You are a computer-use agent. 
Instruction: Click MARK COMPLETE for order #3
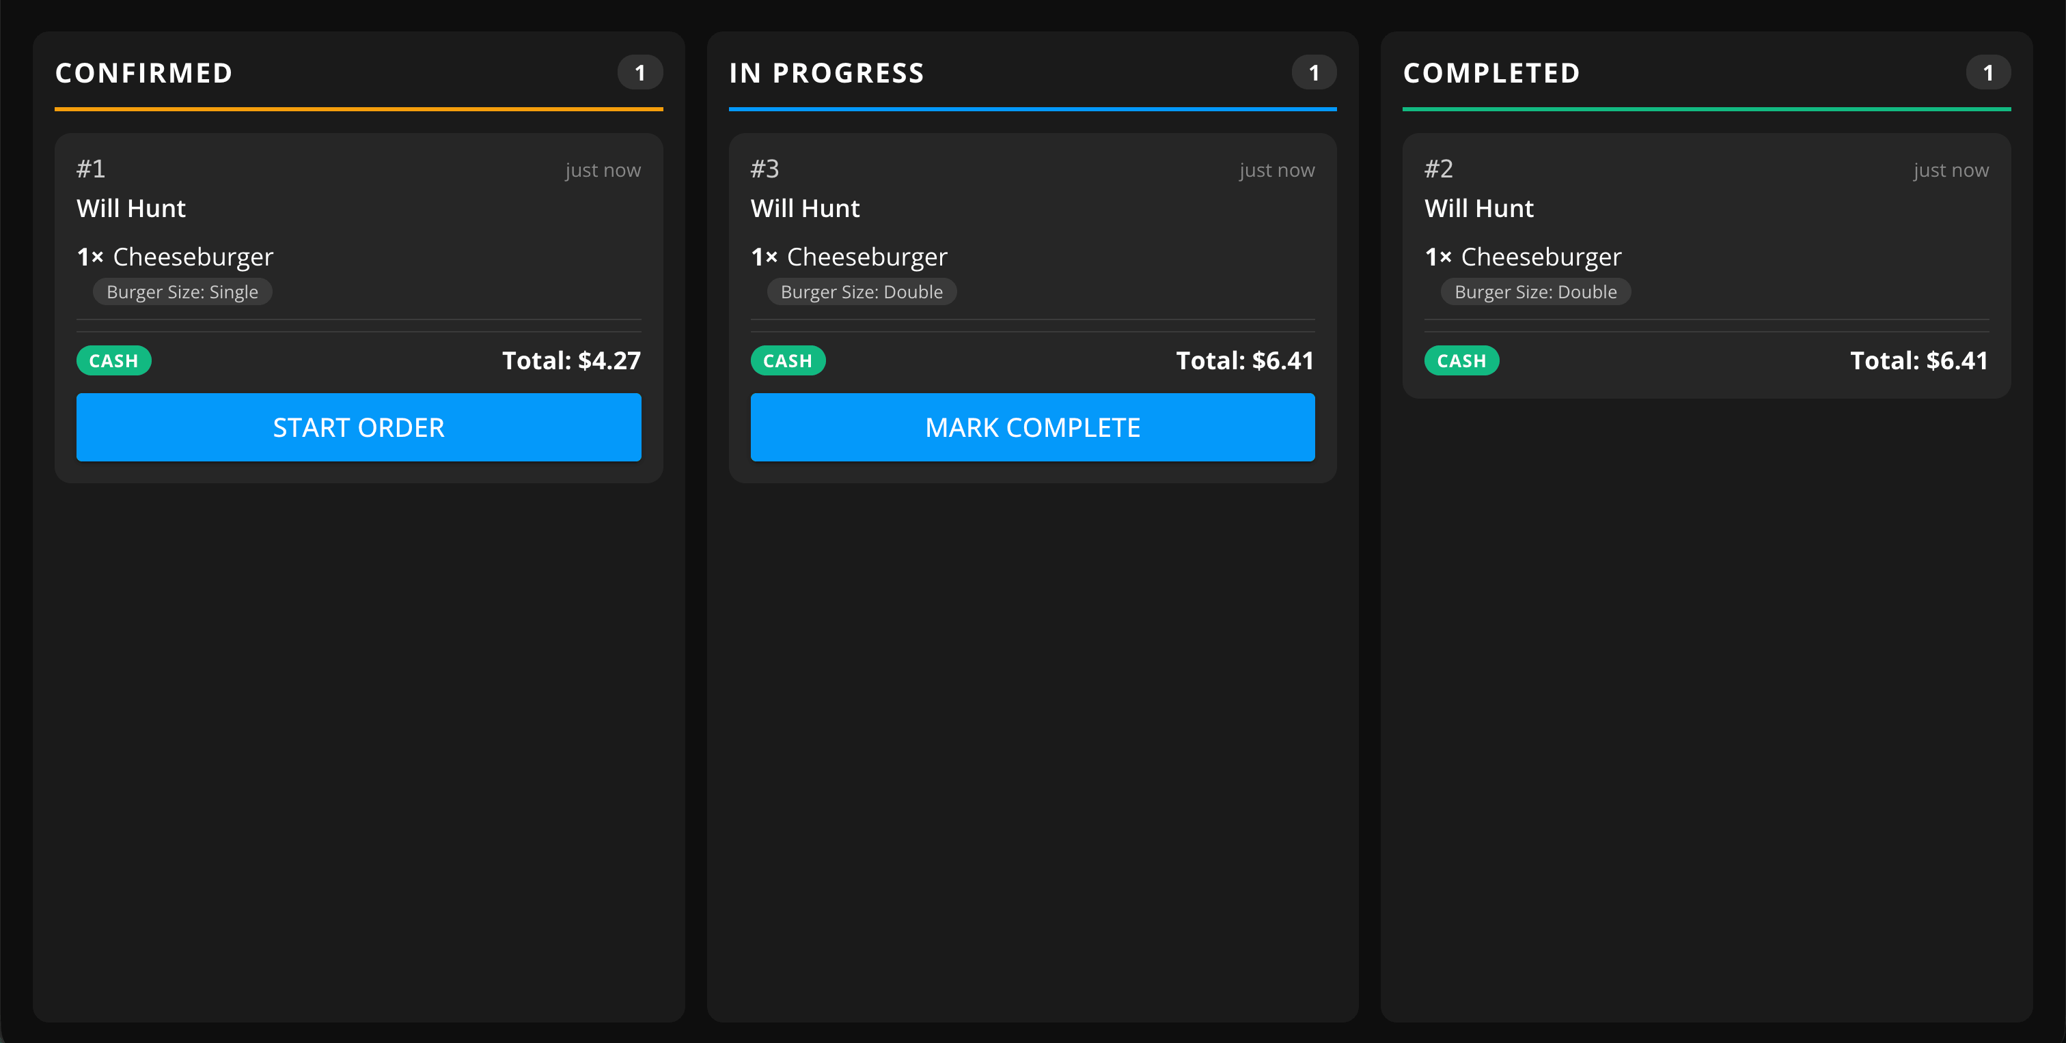point(1032,427)
